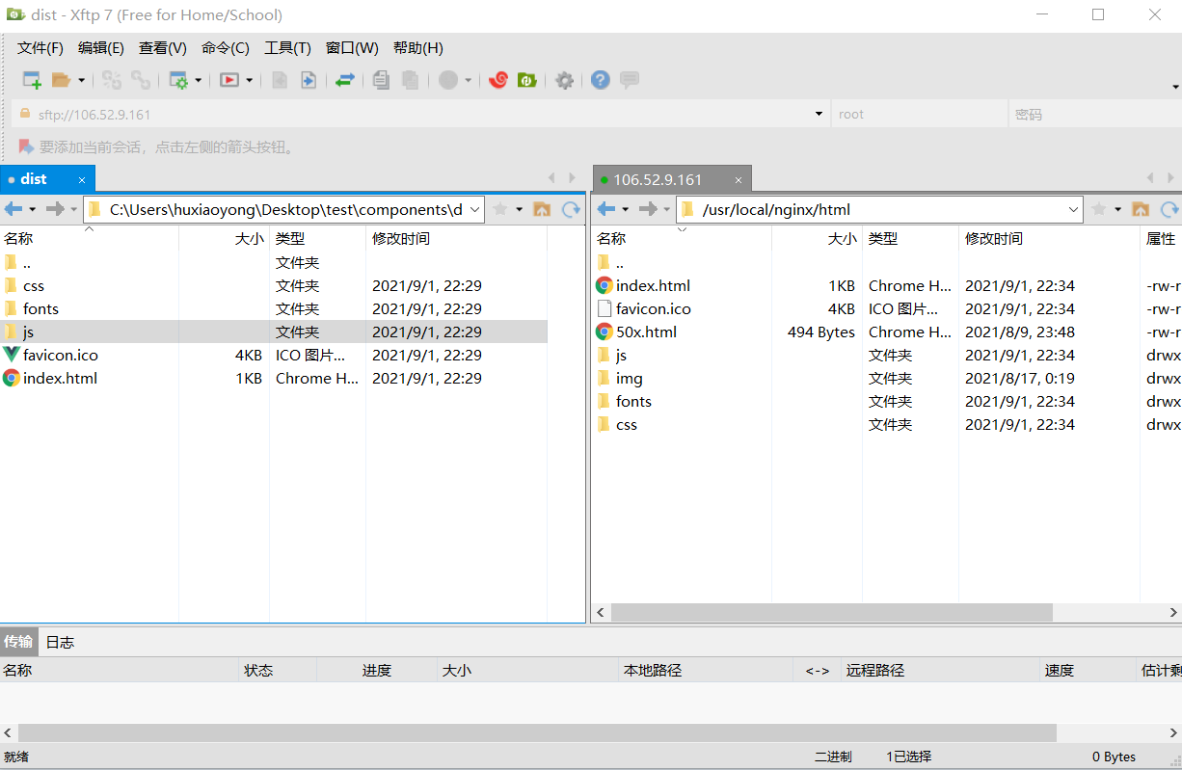
Task: Sort remote files by 大小 column
Action: (x=817, y=238)
